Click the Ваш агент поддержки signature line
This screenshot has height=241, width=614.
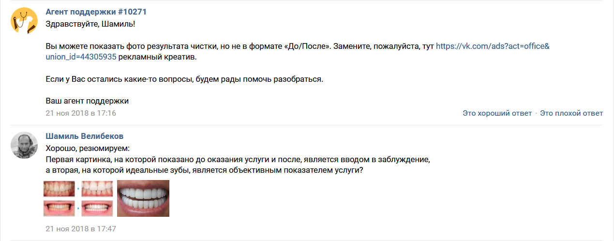tap(88, 101)
